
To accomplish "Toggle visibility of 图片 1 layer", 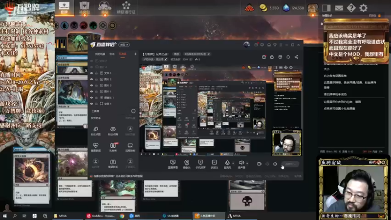I will [91, 91].
